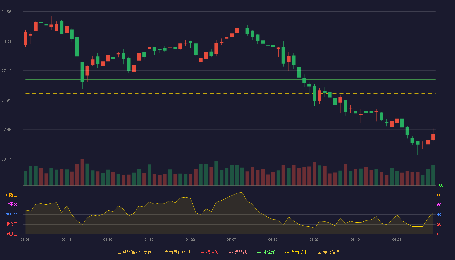Select the 低吸区 zone label
The width and height of the screenshot is (455, 260).
pos(11,234)
